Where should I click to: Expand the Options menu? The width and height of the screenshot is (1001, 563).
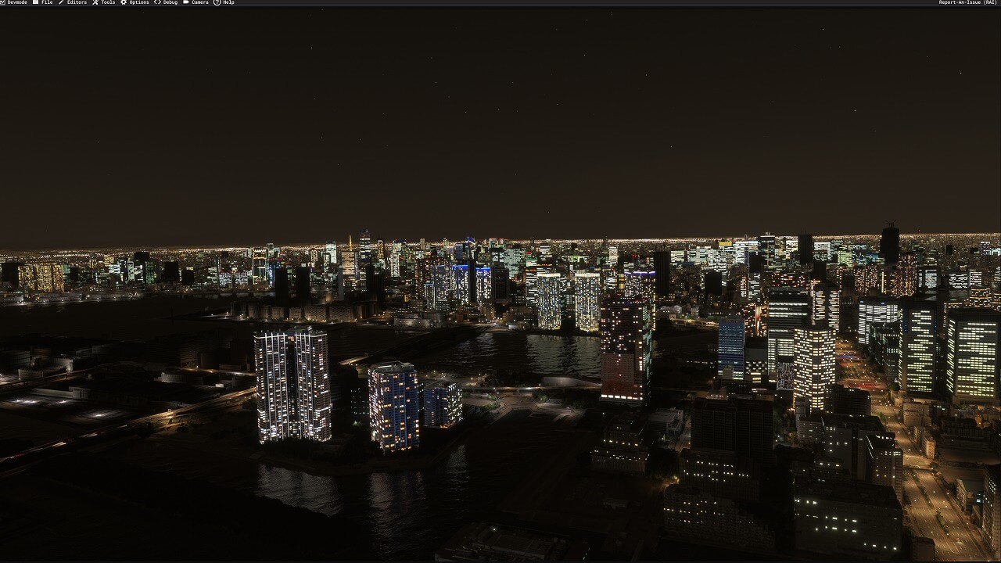[x=139, y=2]
